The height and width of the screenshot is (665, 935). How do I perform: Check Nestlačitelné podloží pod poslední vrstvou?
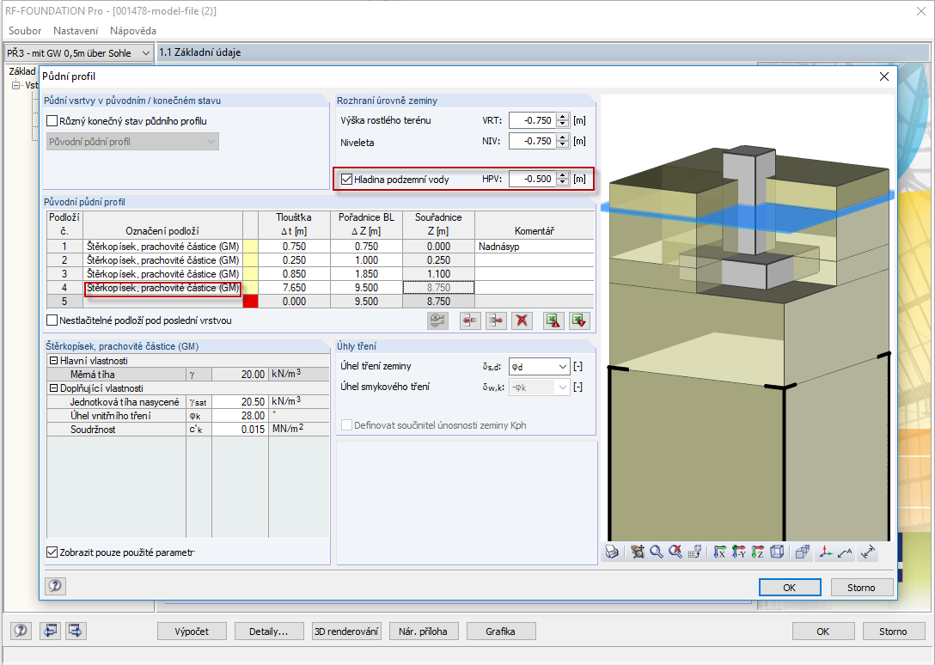point(52,320)
